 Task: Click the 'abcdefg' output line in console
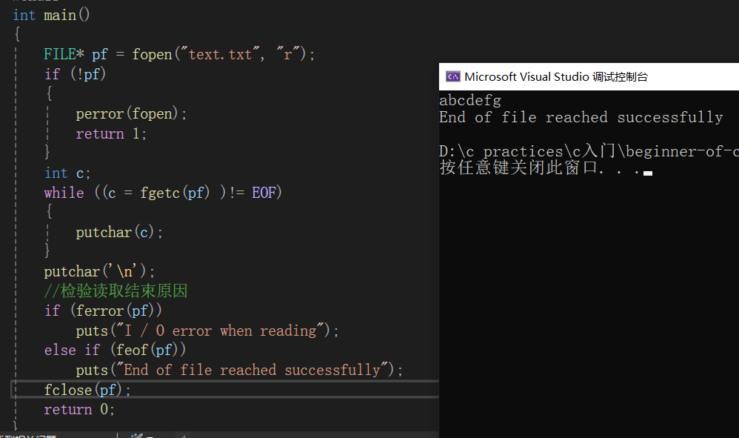[x=470, y=101]
